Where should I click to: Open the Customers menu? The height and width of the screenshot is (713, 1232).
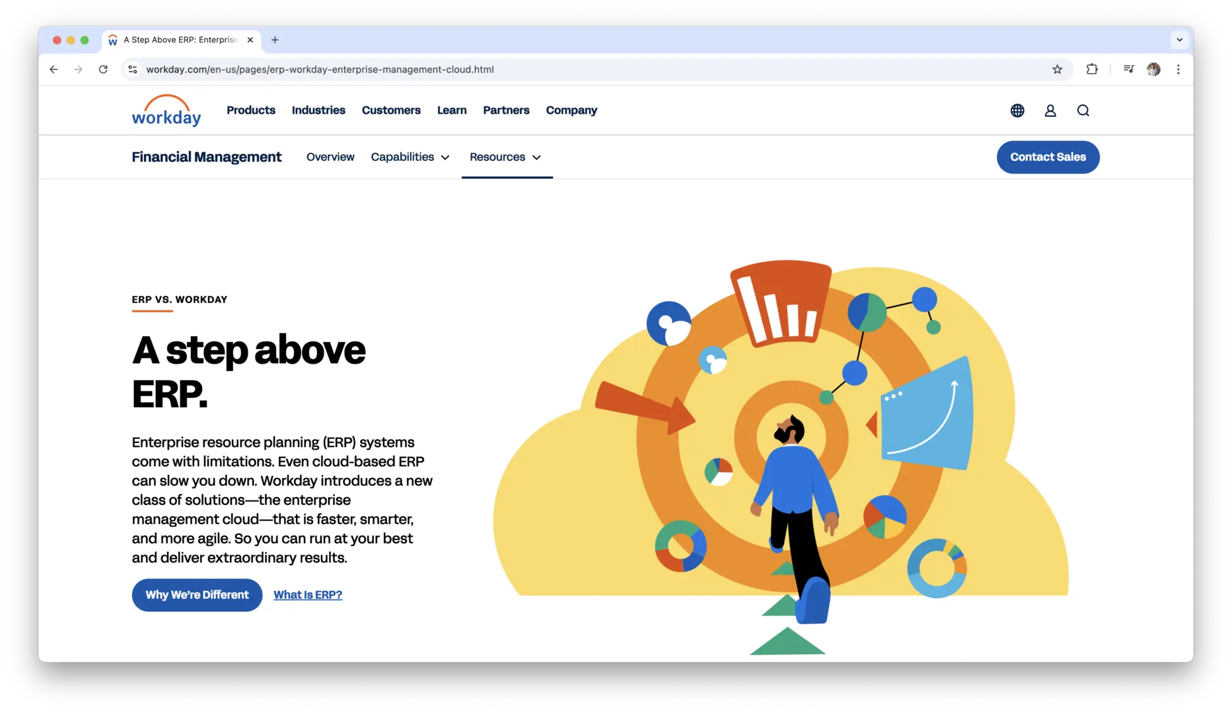[391, 110]
